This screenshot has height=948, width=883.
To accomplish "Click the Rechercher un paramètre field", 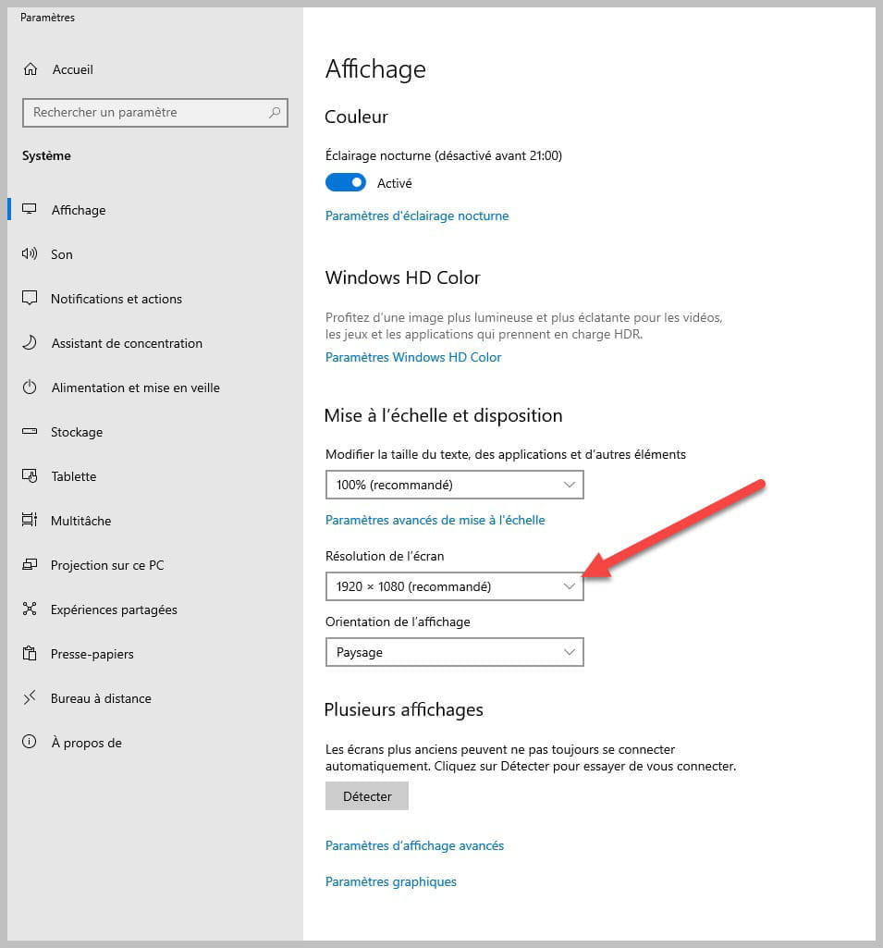I will (x=155, y=113).
